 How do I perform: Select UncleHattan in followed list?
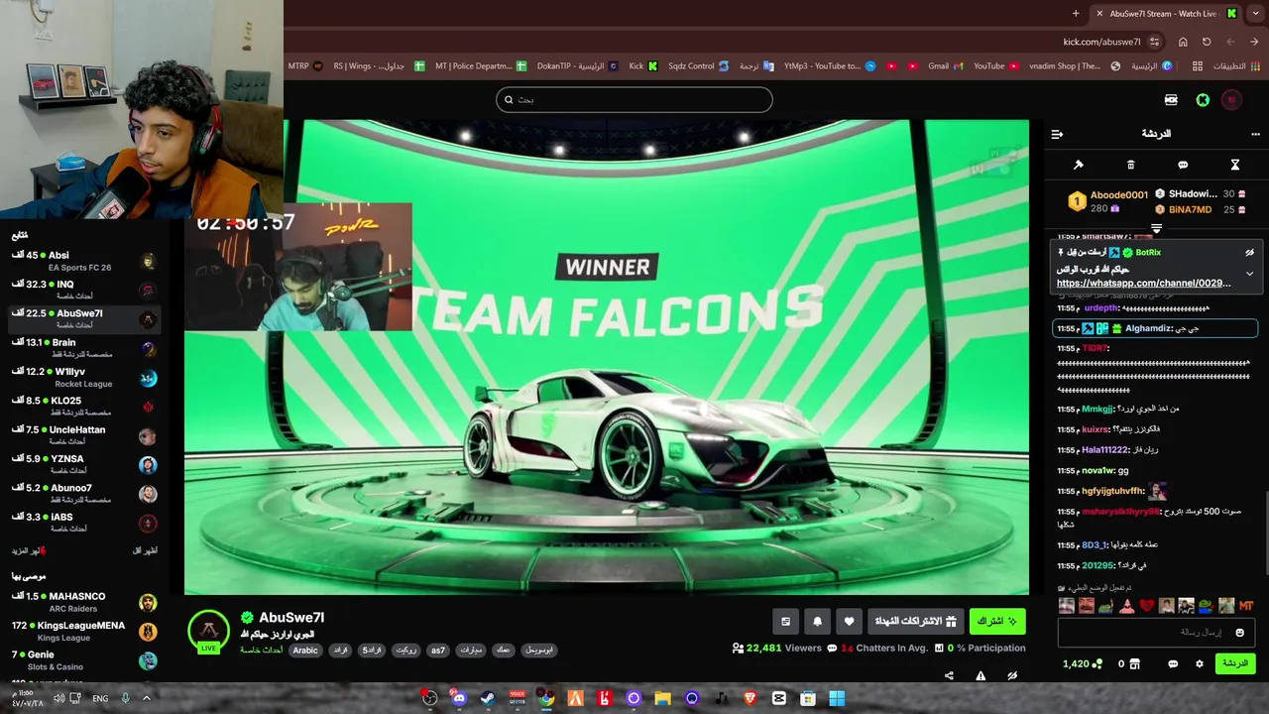click(84, 435)
